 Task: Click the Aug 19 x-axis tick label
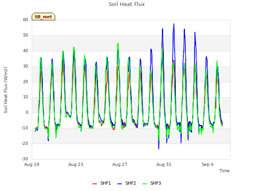coord(32,164)
